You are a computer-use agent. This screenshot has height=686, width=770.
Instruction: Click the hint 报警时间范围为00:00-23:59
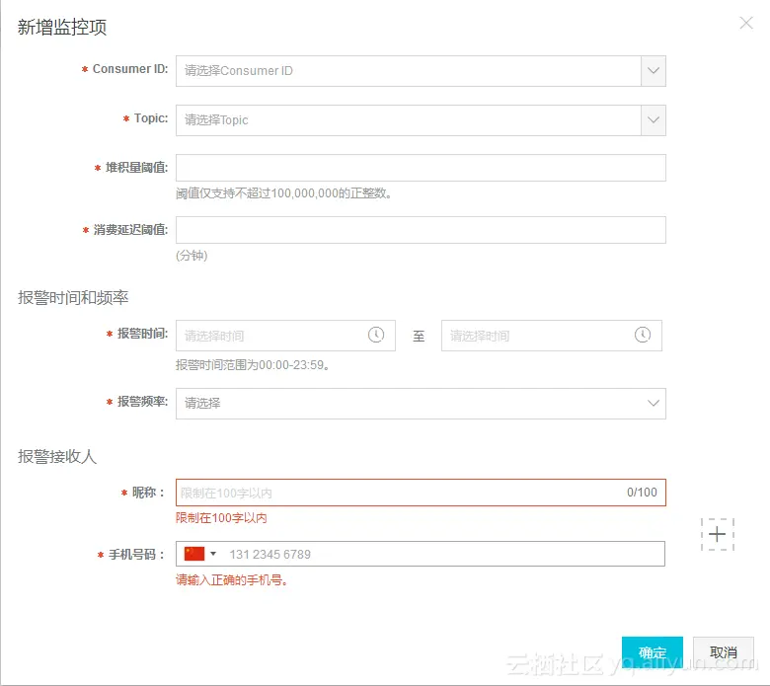[x=253, y=365]
